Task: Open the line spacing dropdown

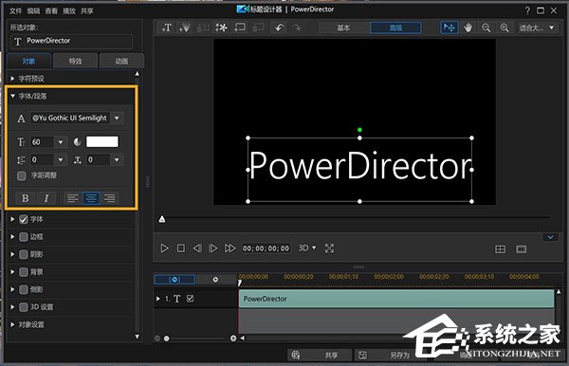Action: coord(61,159)
